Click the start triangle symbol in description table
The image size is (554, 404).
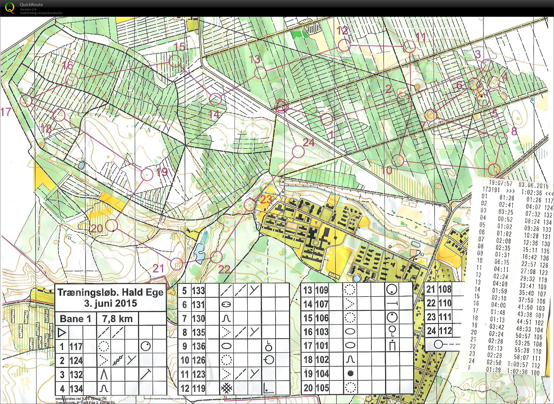62,332
